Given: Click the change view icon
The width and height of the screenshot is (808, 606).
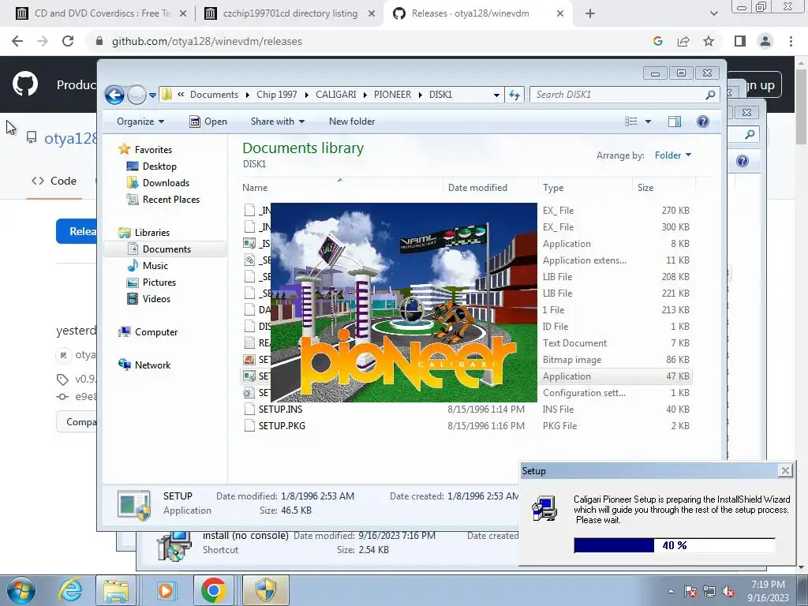Looking at the screenshot, I should (x=630, y=122).
